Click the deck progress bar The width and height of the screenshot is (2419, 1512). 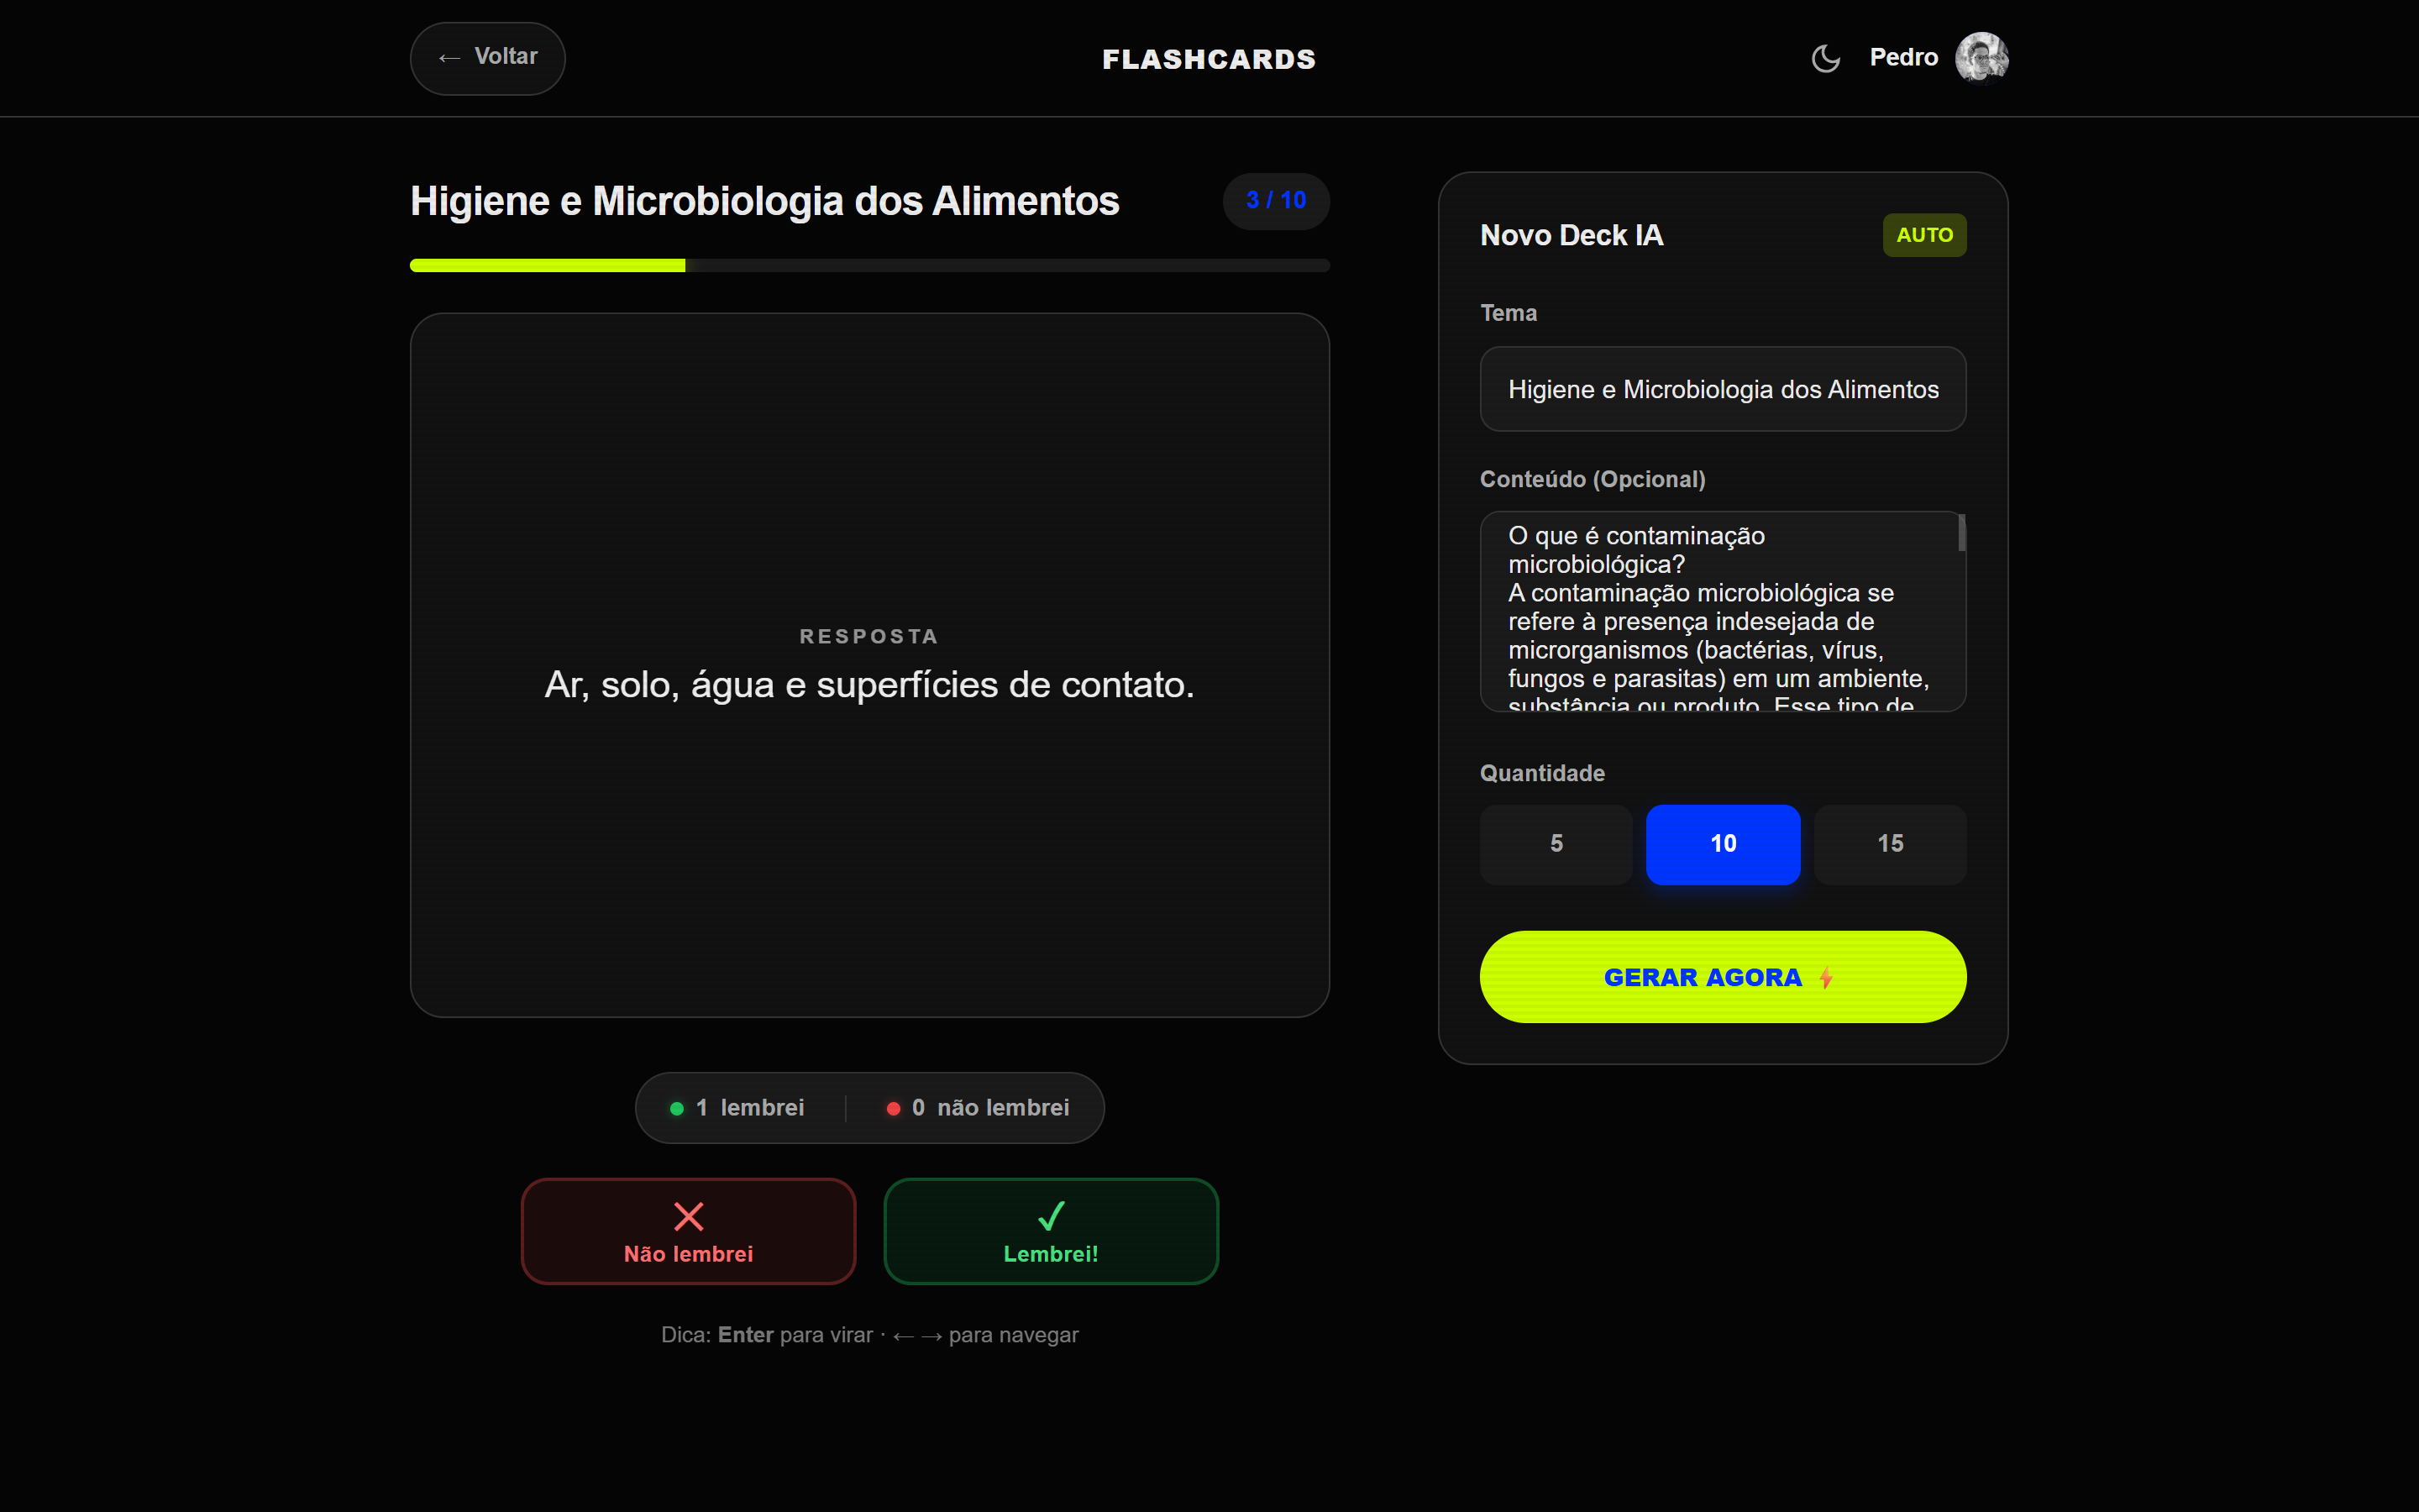(x=869, y=265)
